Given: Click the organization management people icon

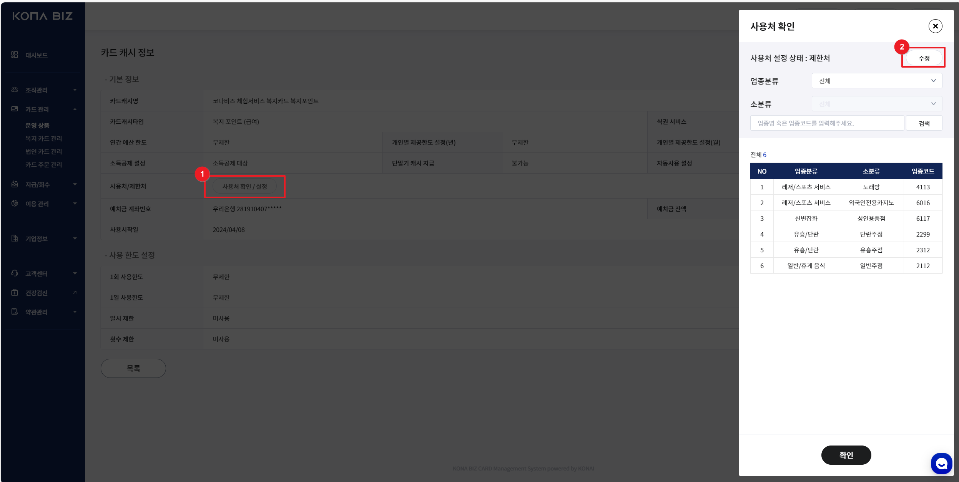Looking at the screenshot, I should click(x=15, y=90).
